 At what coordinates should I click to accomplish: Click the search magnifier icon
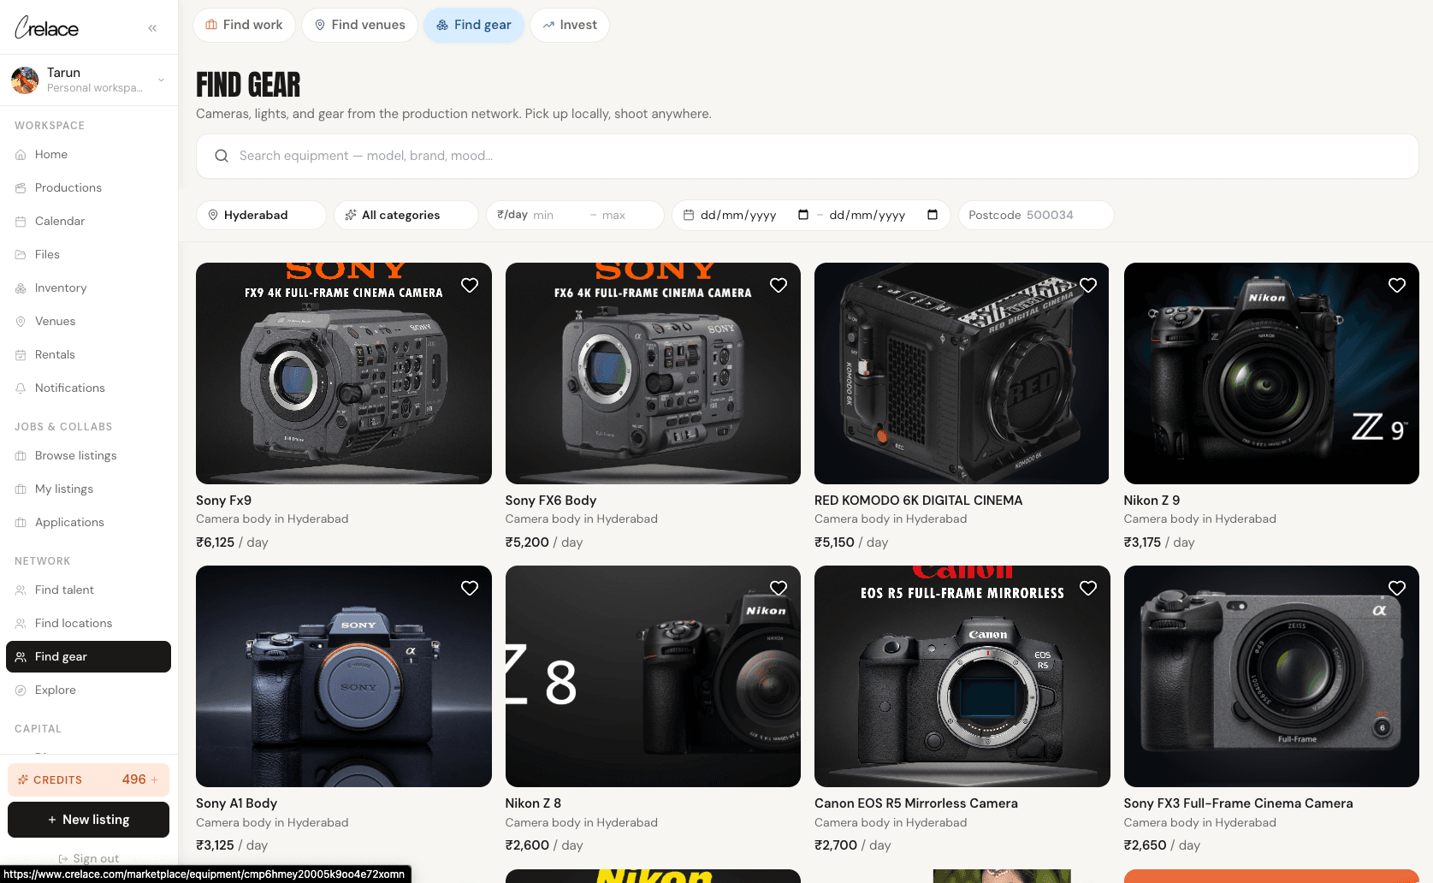pos(222,156)
